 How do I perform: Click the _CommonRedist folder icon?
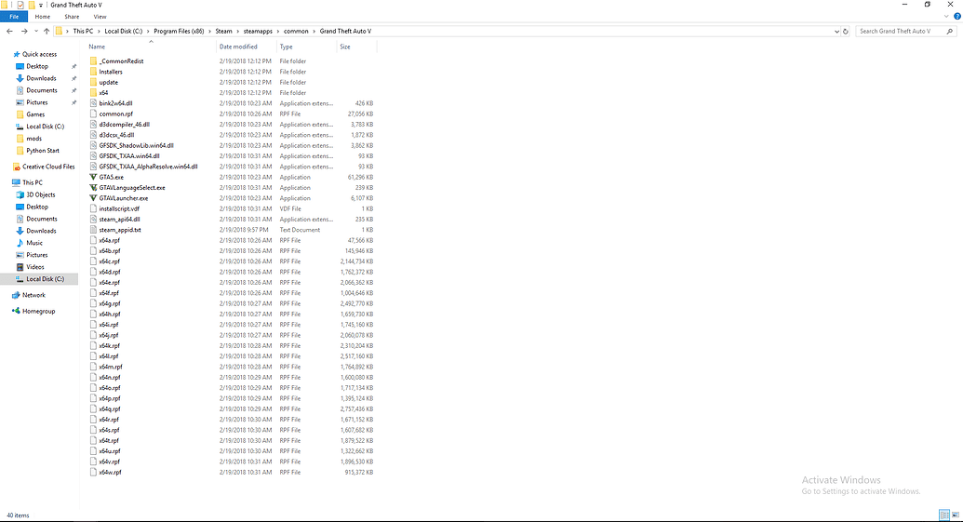pyautogui.click(x=93, y=60)
